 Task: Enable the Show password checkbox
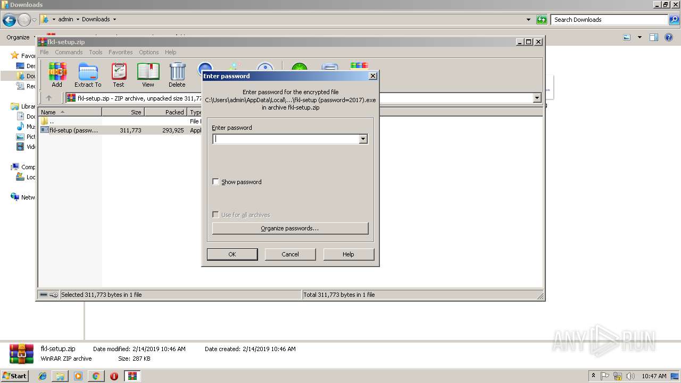tap(215, 182)
